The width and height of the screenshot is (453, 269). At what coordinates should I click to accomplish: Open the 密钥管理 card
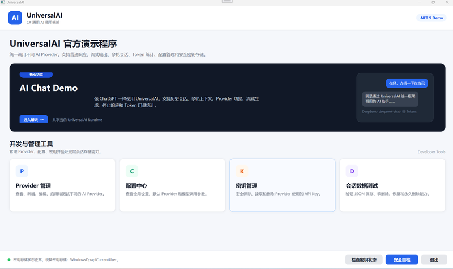click(283, 185)
